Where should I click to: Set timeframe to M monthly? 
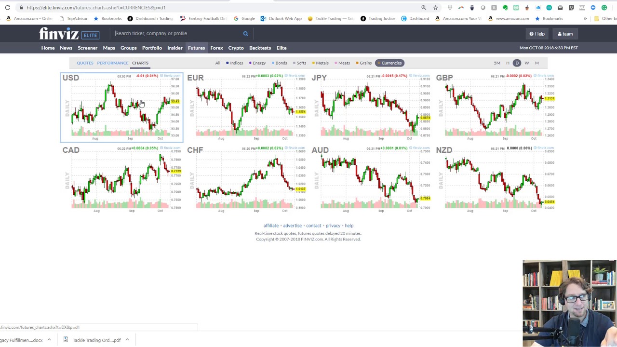click(x=537, y=63)
